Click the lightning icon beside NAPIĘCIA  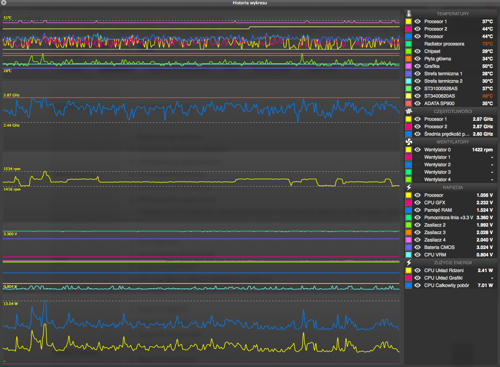409,187
